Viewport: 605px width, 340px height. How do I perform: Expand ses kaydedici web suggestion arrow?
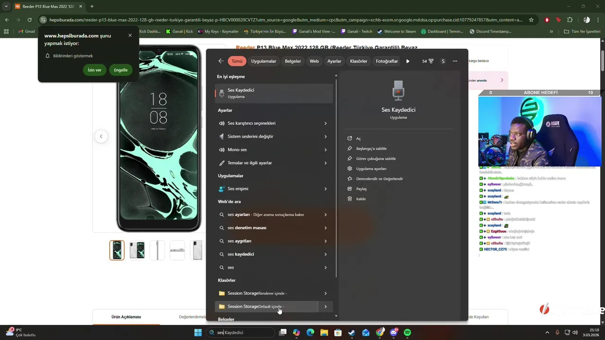pyautogui.click(x=326, y=254)
